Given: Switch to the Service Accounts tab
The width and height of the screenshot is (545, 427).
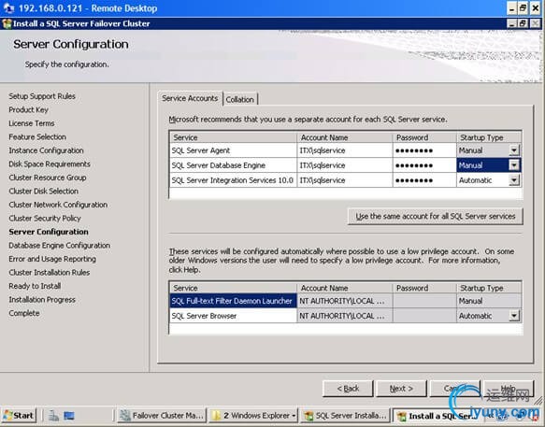Looking at the screenshot, I should (x=190, y=98).
